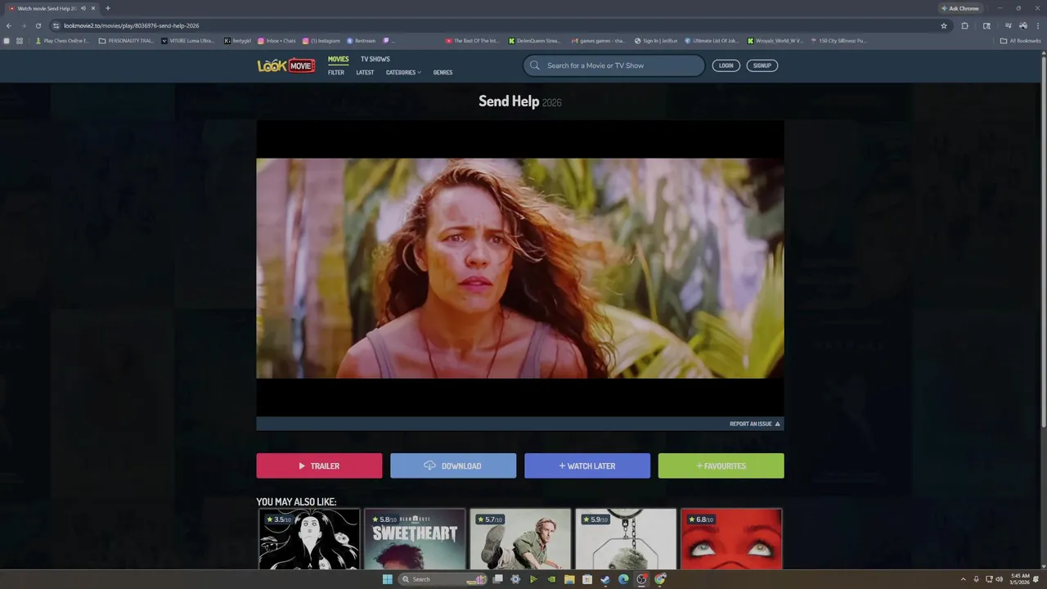Open the clock and date panel

click(x=1020, y=579)
